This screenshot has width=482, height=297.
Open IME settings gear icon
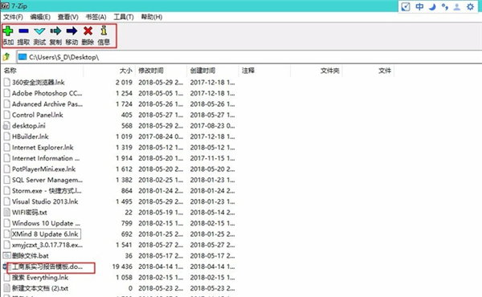[x=470, y=6]
